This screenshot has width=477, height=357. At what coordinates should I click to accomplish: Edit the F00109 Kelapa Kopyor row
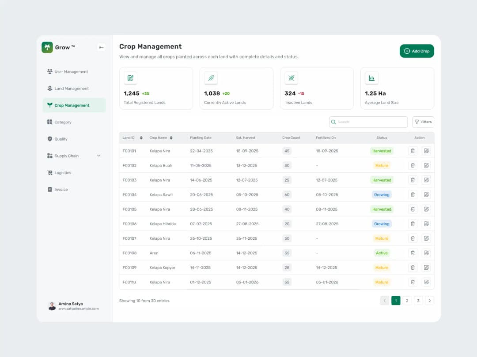426,268
